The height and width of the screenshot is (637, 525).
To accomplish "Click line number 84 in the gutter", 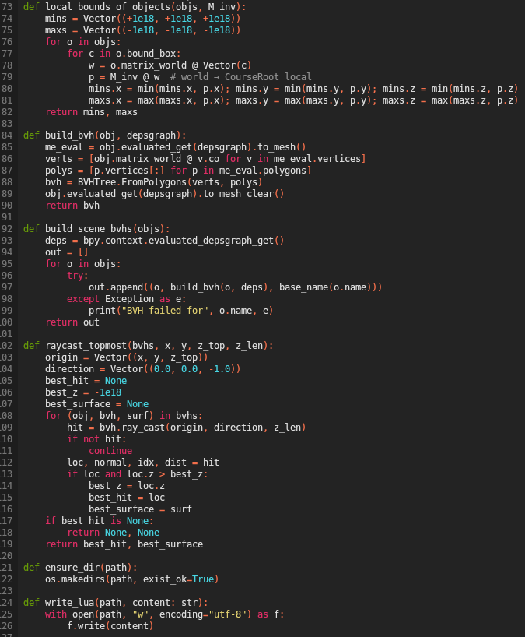I will (x=6, y=135).
